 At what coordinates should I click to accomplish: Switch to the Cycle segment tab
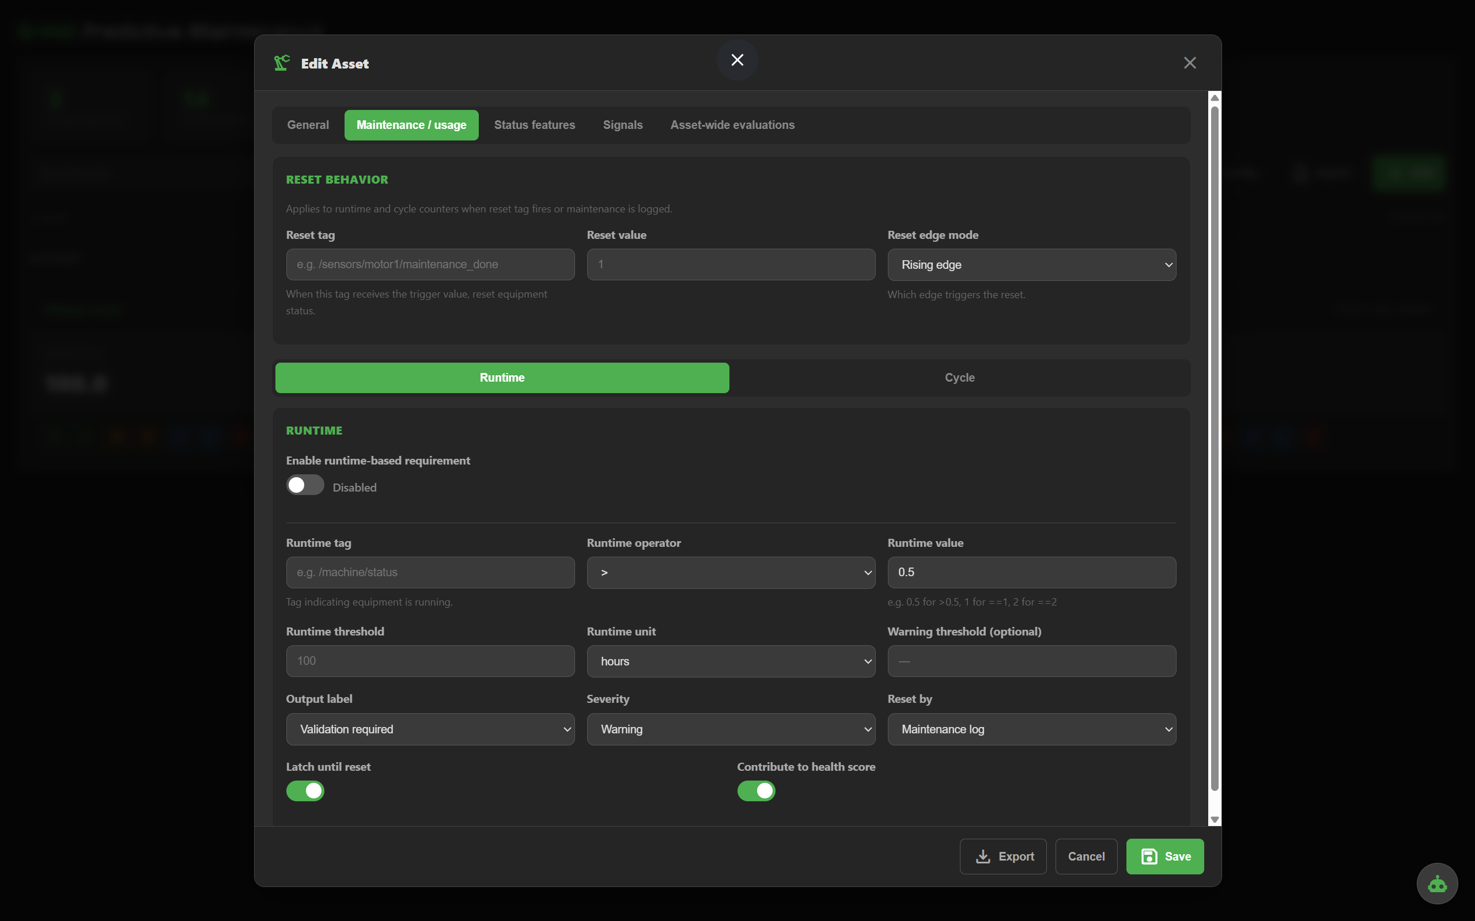(959, 378)
